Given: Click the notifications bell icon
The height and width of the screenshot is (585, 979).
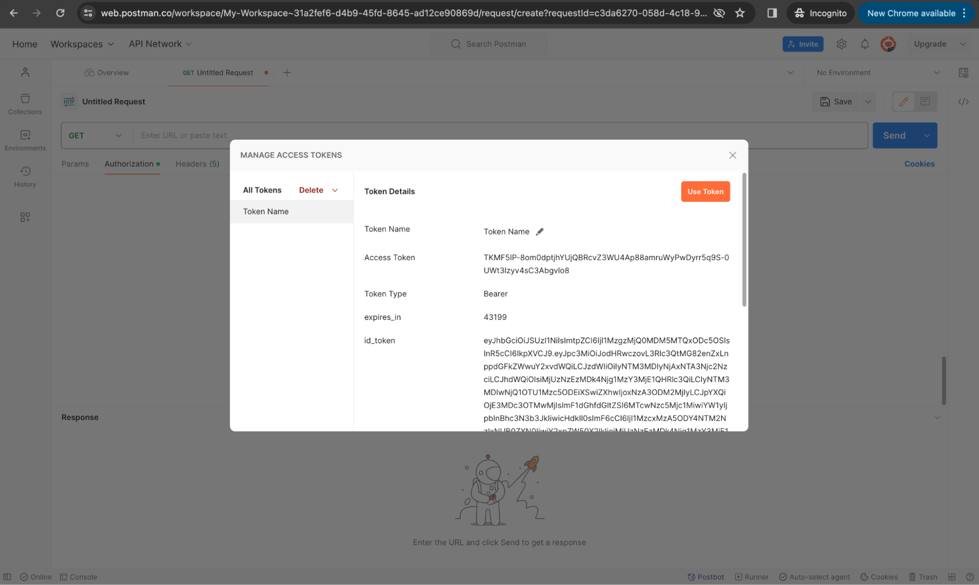Looking at the screenshot, I should click(864, 44).
